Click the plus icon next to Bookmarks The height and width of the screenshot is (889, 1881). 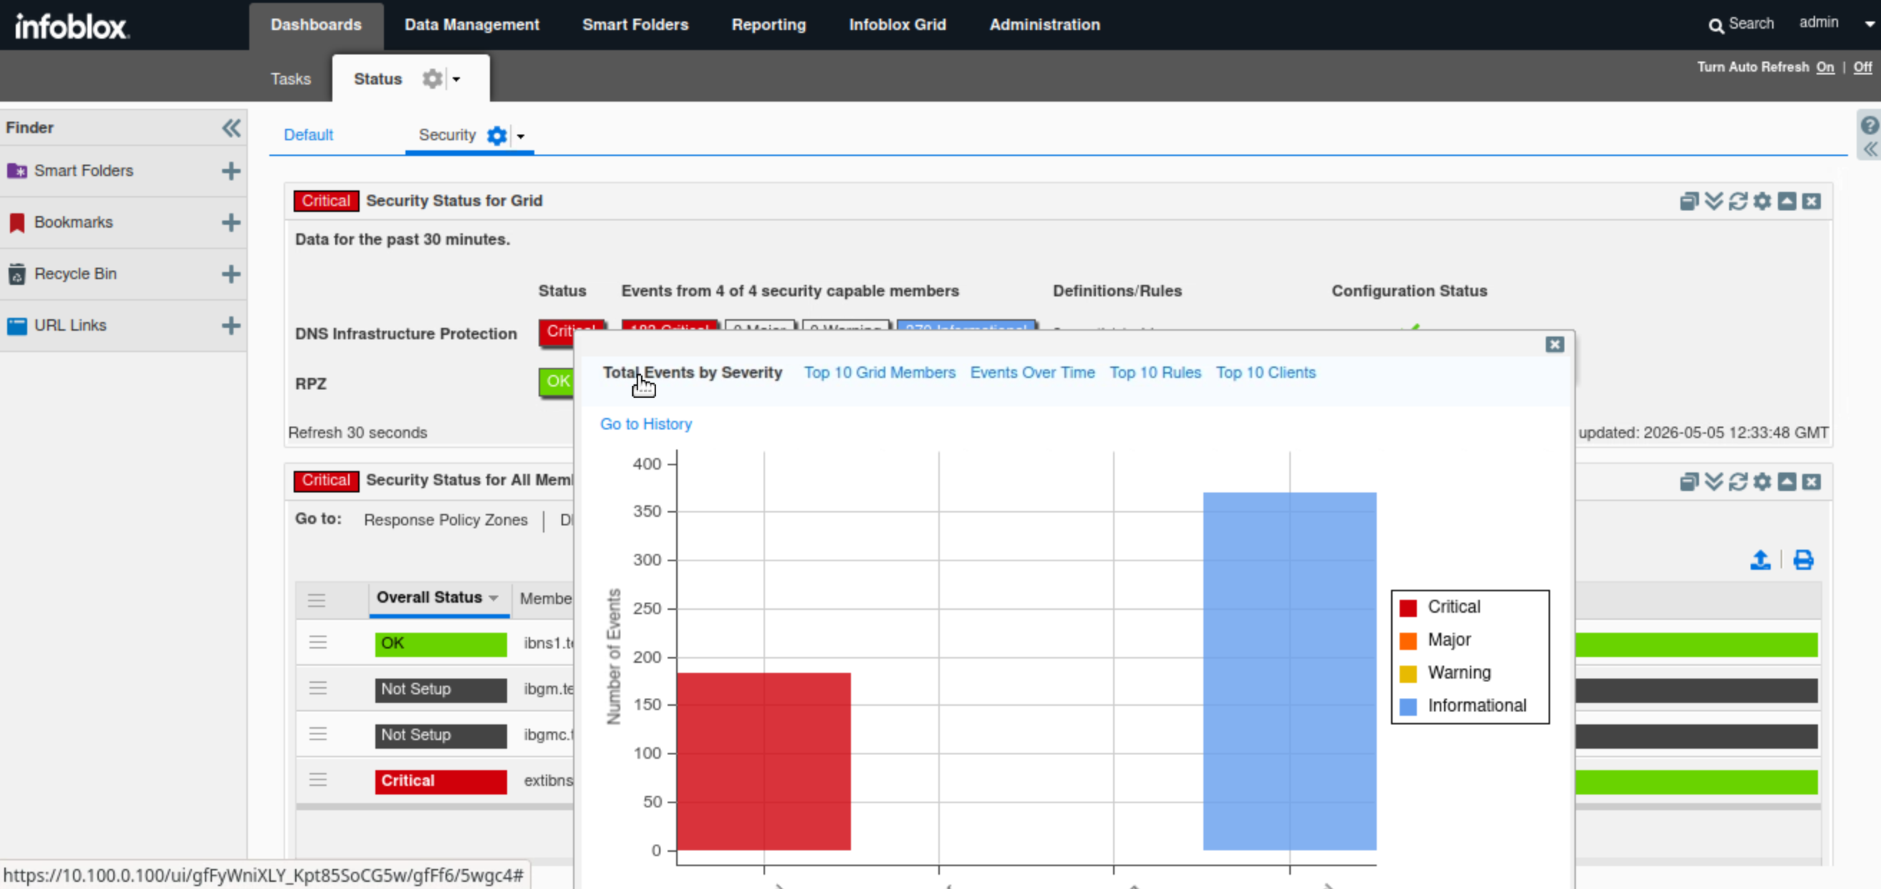231,223
